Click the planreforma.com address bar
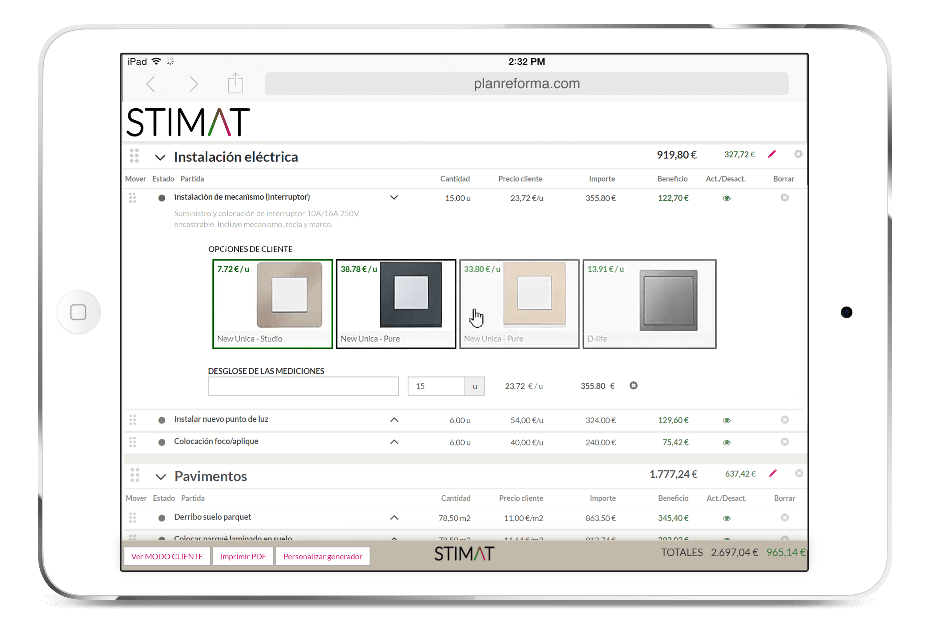Viewport: 932px width, 633px height. coord(527,84)
